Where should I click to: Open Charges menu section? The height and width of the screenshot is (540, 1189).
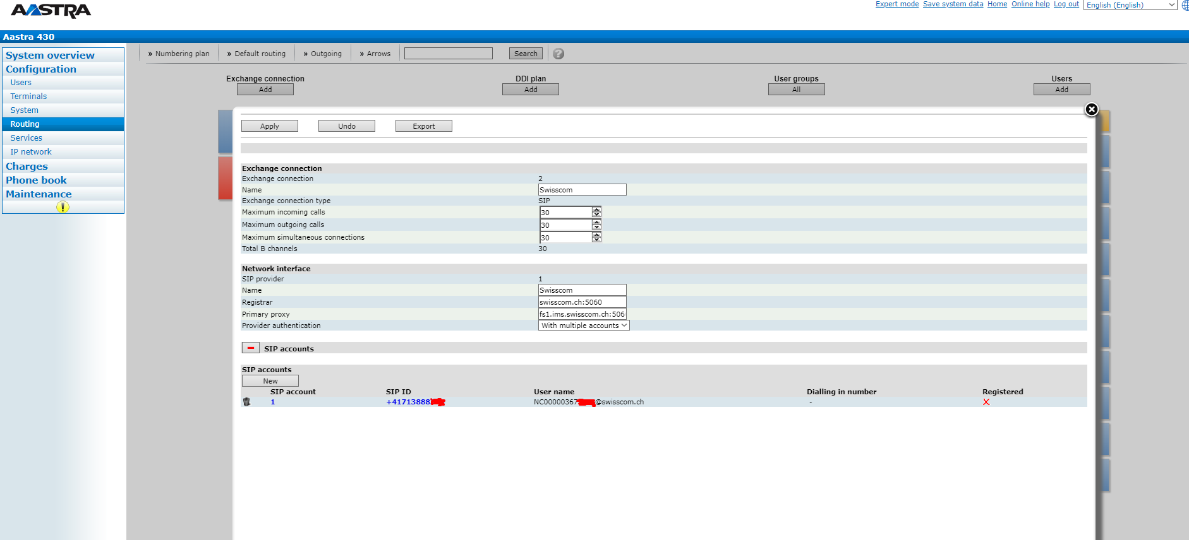tap(27, 167)
